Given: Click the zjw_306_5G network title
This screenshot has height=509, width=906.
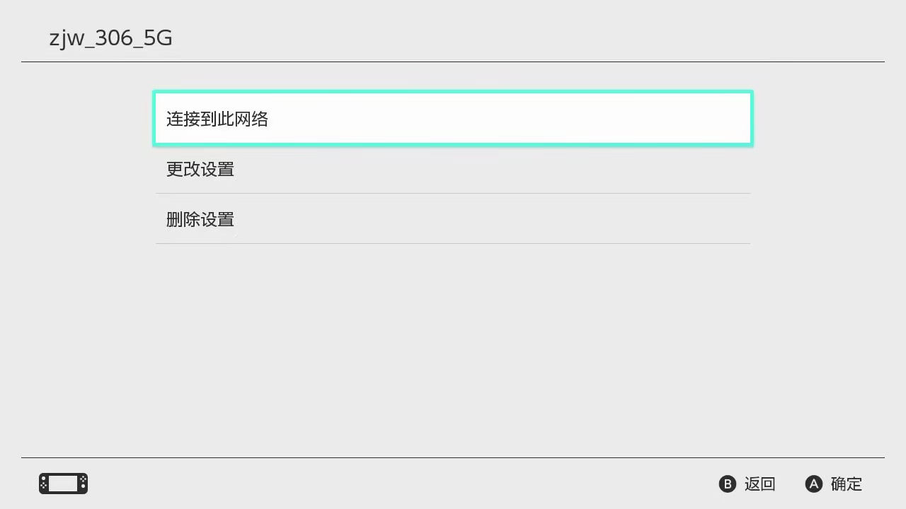Looking at the screenshot, I should tap(110, 38).
